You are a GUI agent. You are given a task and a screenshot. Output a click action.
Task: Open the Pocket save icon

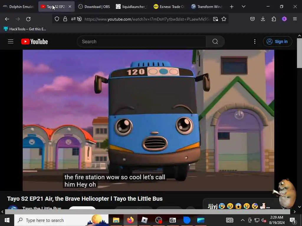[x=252, y=19]
